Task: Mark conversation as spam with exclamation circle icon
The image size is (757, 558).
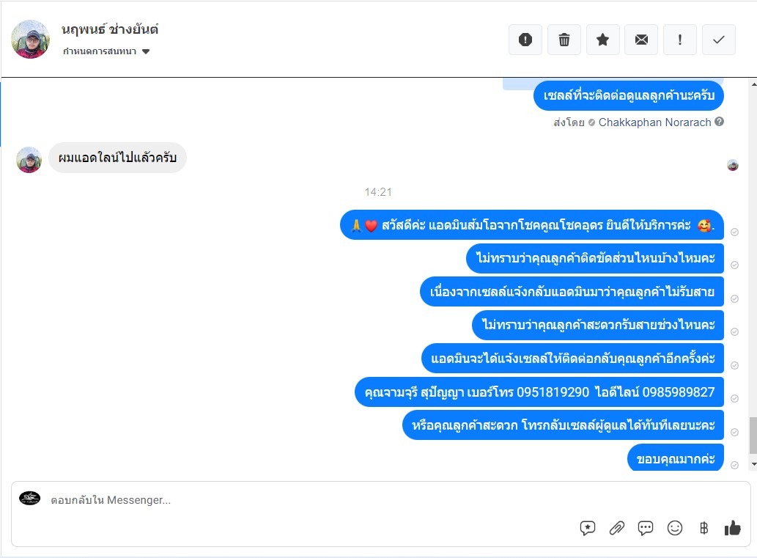Action: pos(525,40)
